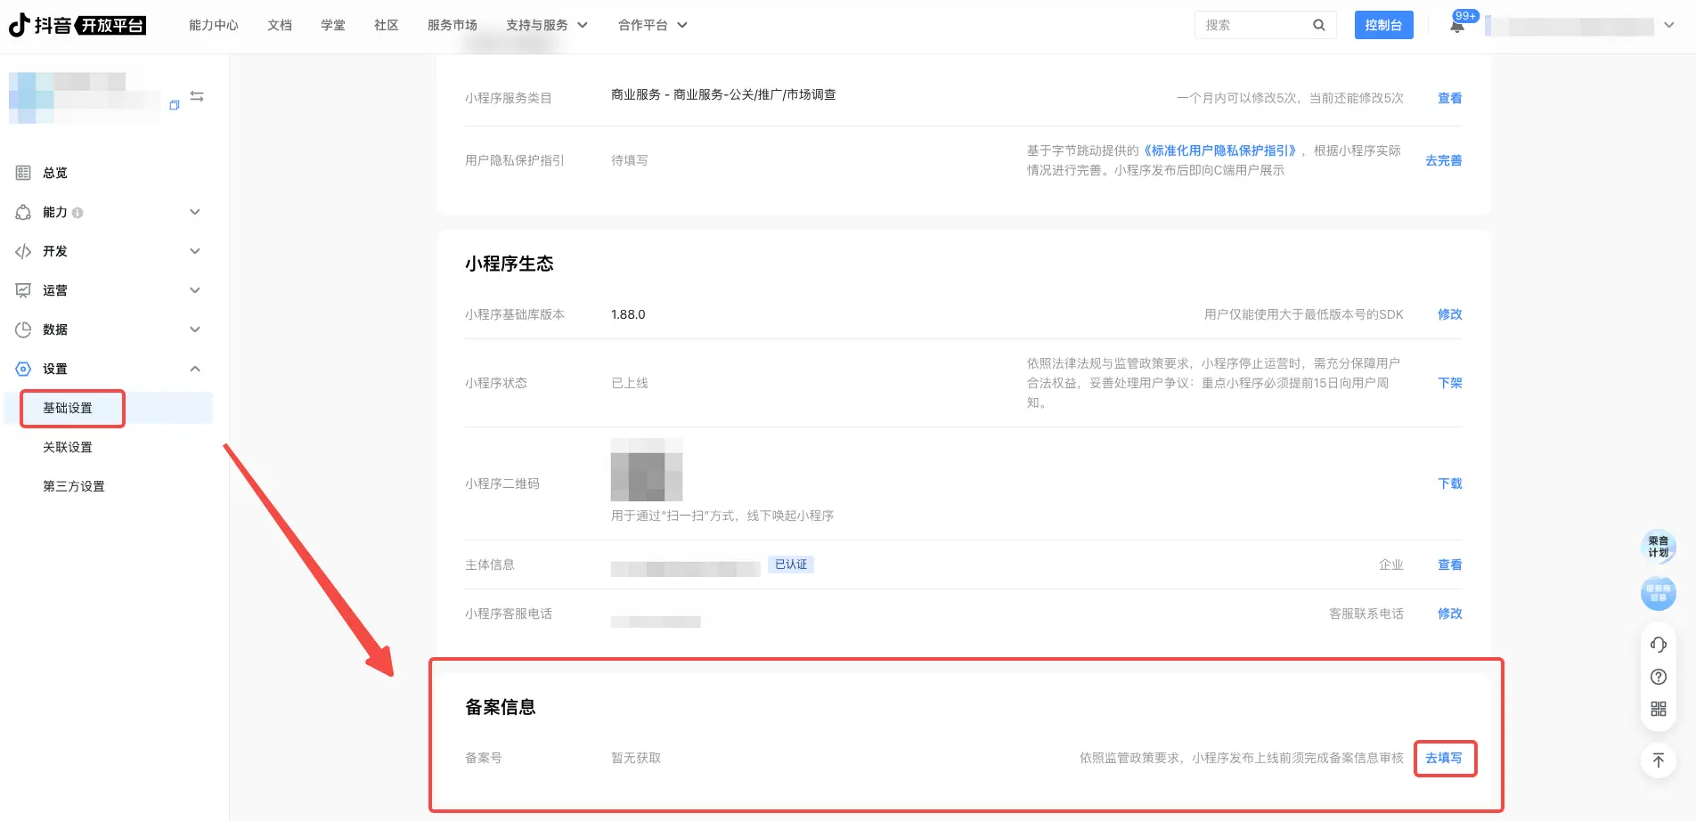Click the mini program QR code thumbnail
The height and width of the screenshot is (821, 1696).
tap(646, 469)
